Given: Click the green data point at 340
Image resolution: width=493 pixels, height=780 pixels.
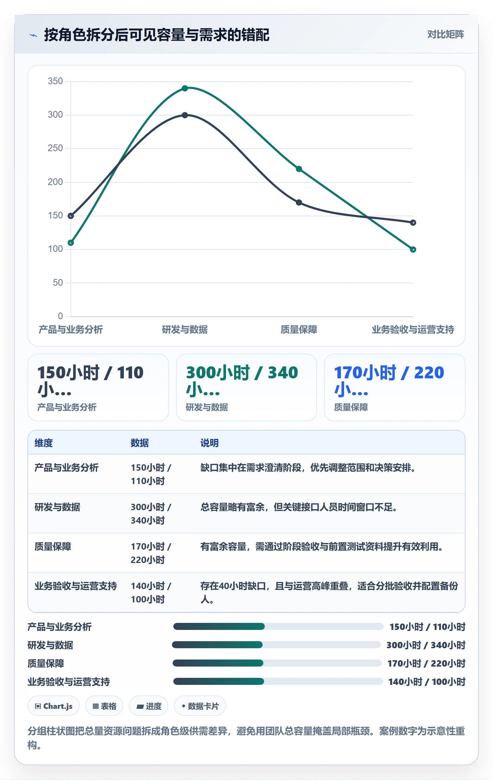Looking at the screenshot, I should 185,88.
